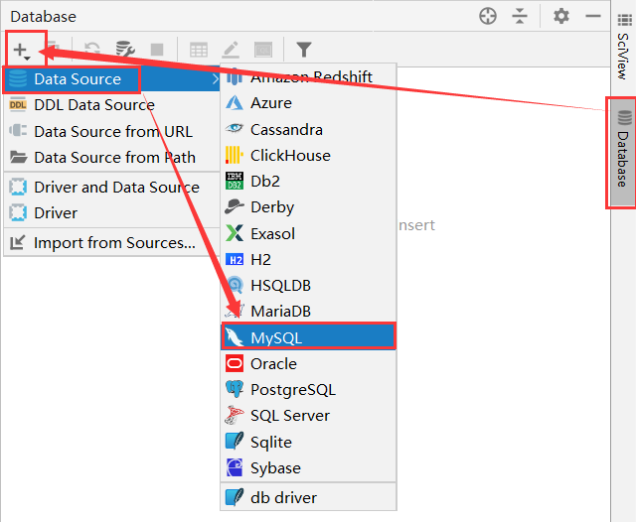Click the MySQL dolphin icon
The height and width of the screenshot is (522, 636).
[235, 337]
